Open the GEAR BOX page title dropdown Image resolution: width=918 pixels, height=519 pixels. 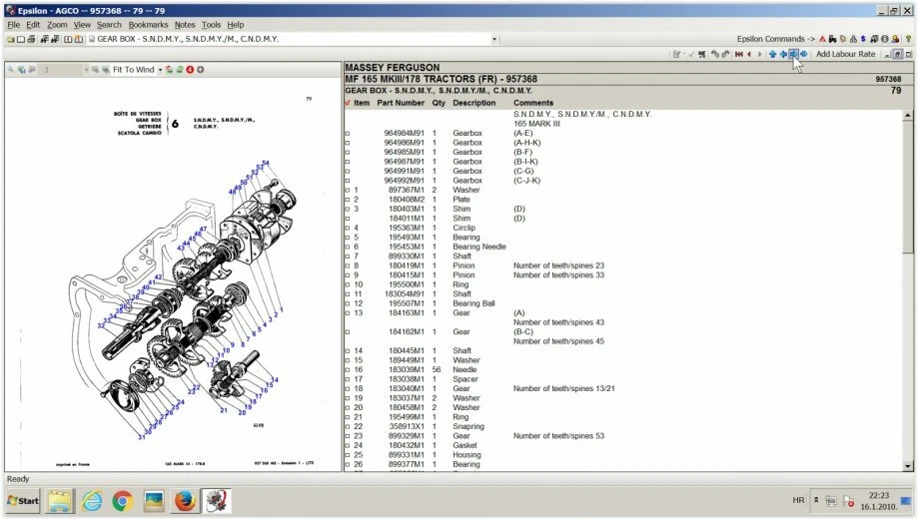(x=494, y=39)
